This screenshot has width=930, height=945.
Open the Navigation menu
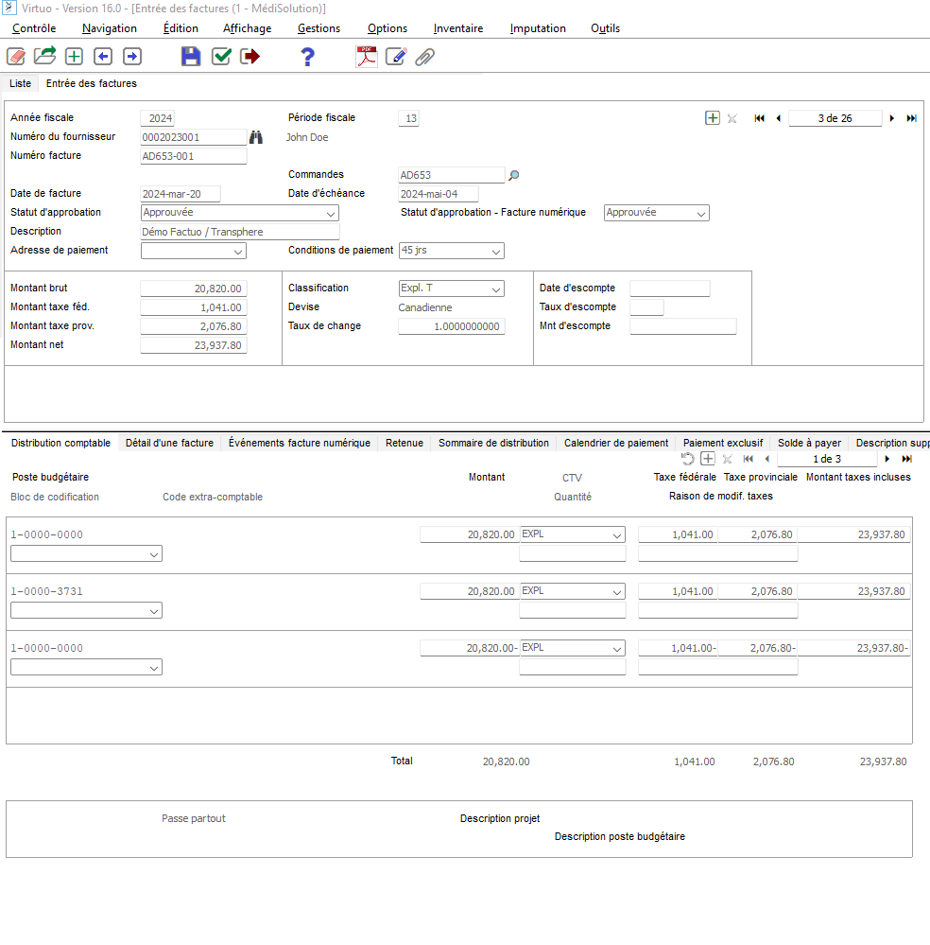110,28
